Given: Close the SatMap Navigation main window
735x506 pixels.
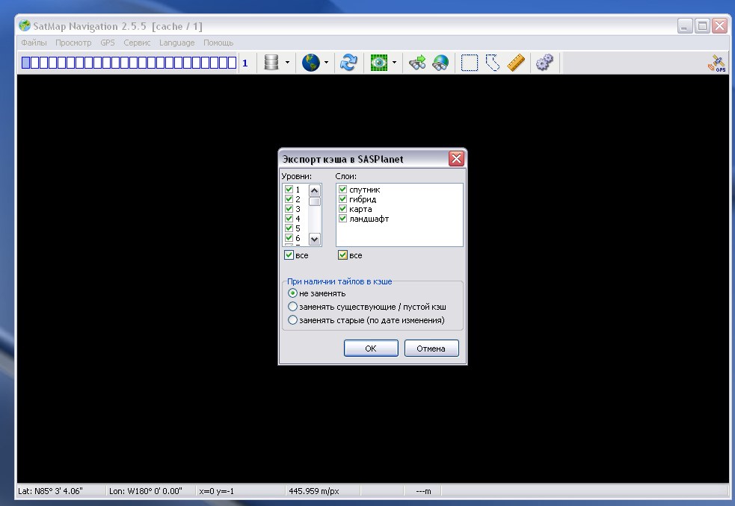Looking at the screenshot, I should click(719, 25).
